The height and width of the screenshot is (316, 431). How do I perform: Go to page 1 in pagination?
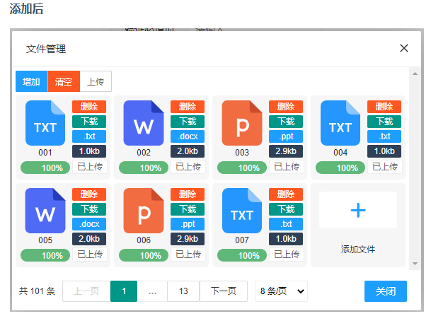[x=124, y=291]
